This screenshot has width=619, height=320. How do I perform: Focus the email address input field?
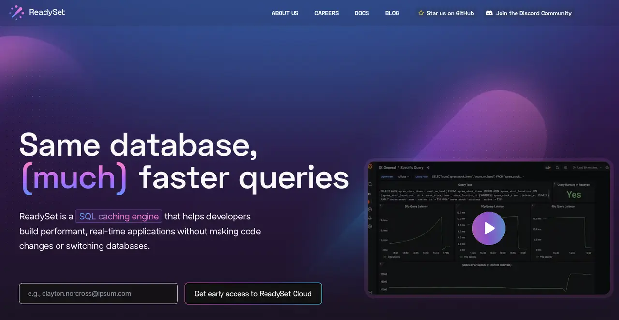click(99, 293)
